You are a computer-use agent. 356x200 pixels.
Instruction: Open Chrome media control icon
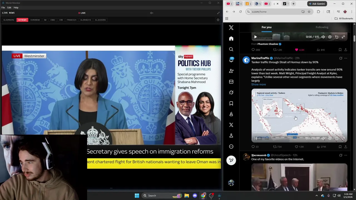(338, 12)
